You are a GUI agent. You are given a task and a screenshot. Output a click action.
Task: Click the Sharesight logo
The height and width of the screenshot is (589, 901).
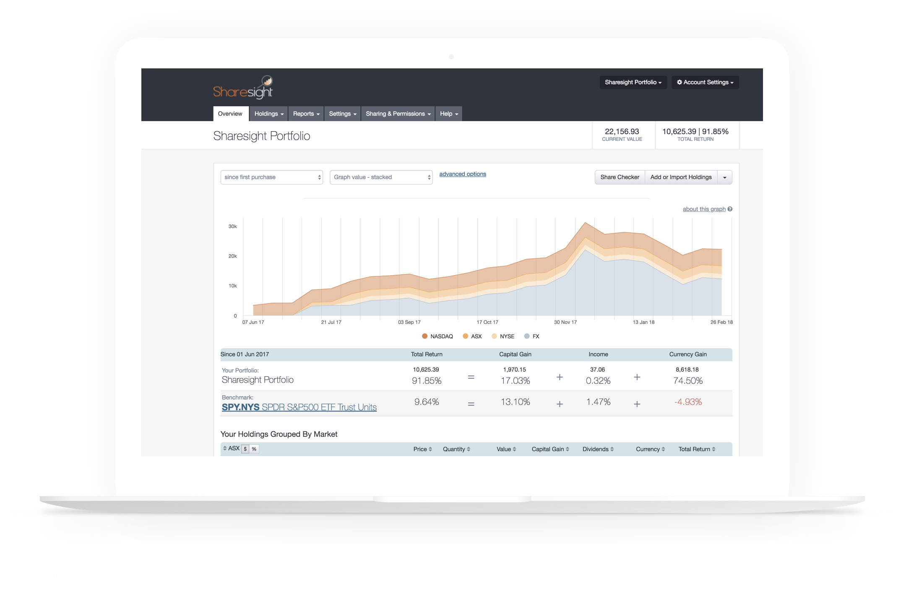[243, 88]
